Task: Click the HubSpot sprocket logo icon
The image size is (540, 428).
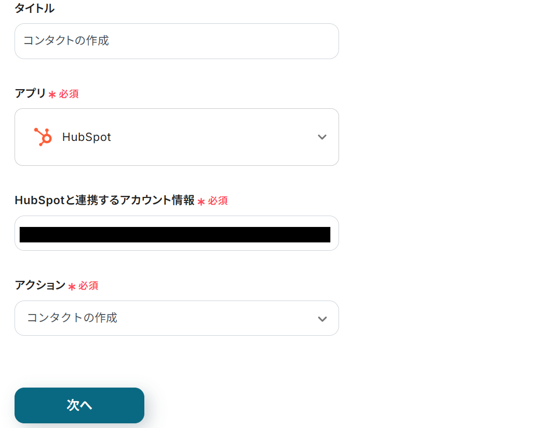Action: click(43, 137)
